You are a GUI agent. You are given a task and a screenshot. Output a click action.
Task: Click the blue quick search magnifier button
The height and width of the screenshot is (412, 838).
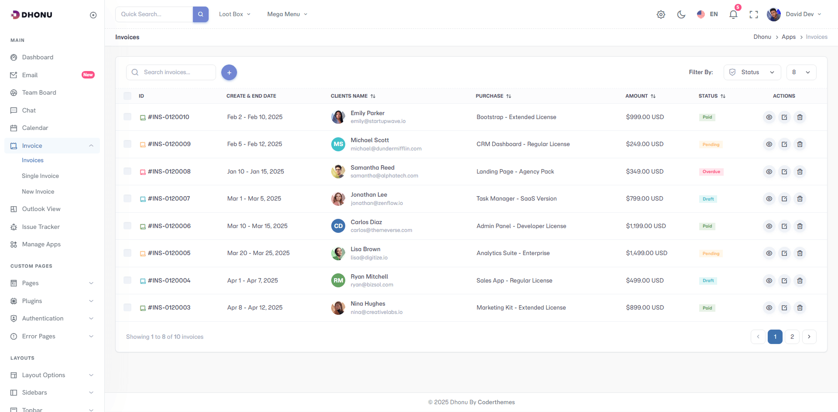tap(201, 14)
